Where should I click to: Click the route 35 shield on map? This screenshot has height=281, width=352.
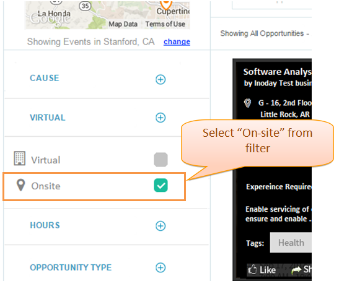coord(85,6)
